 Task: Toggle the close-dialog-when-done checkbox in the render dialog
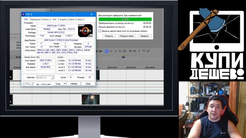point(100,31)
